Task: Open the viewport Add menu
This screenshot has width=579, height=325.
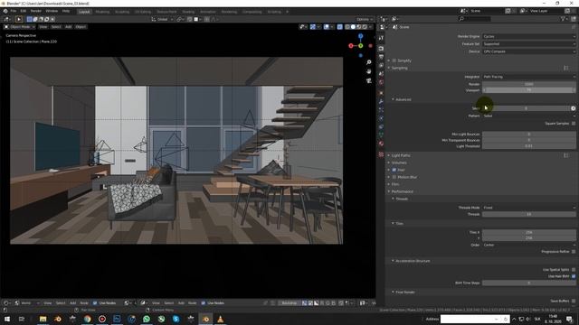Action: pyautogui.click(x=69, y=27)
